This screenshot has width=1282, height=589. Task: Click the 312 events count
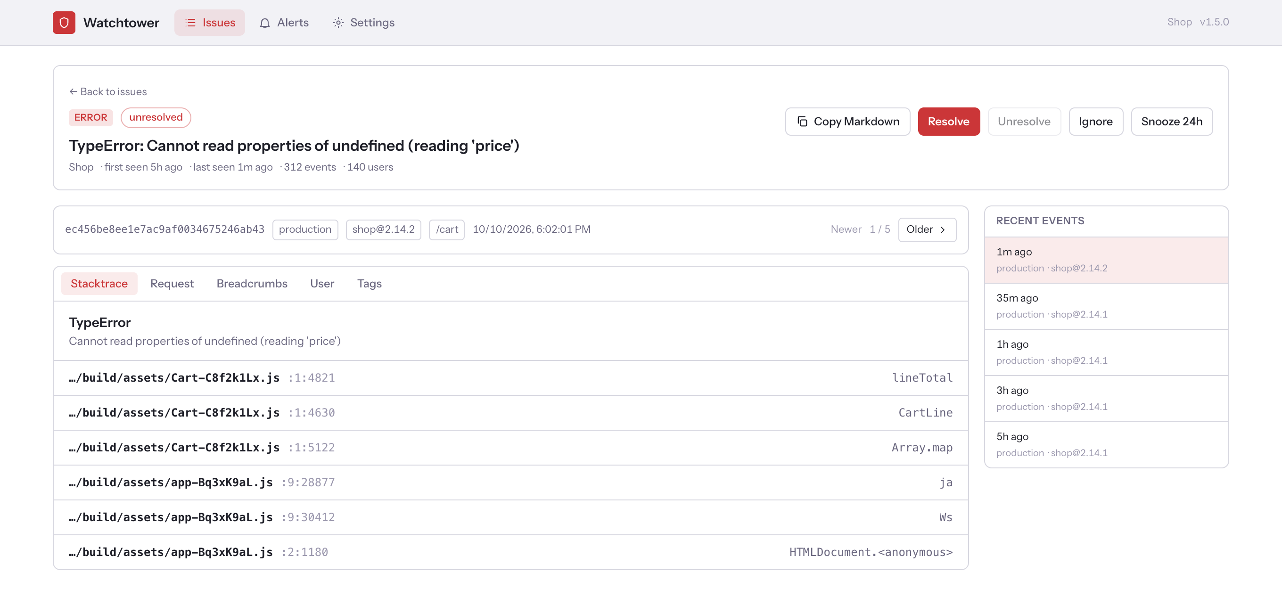[x=310, y=167]
